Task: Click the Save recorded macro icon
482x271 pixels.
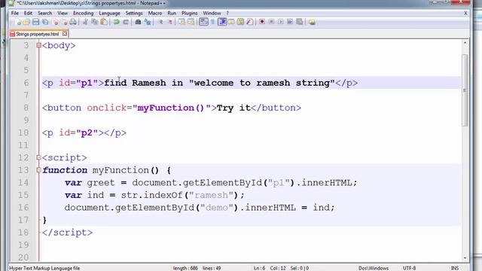Action: point(299,22)
